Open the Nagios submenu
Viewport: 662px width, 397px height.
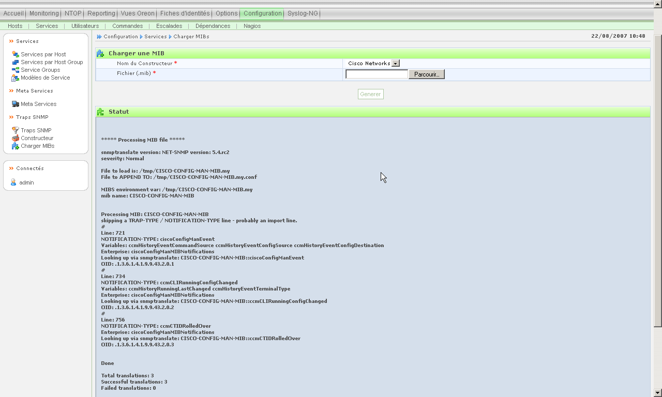tap(252, 26)
